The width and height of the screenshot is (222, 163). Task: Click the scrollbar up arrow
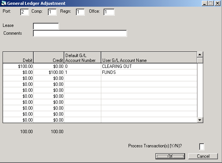(x=200, y=54)
